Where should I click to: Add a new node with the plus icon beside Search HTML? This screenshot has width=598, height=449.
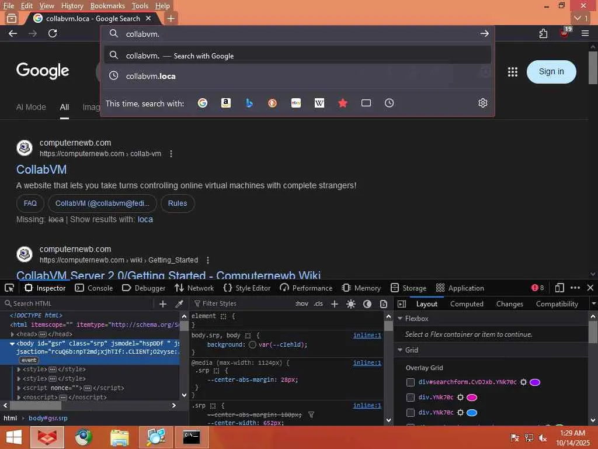coord(163,304)
